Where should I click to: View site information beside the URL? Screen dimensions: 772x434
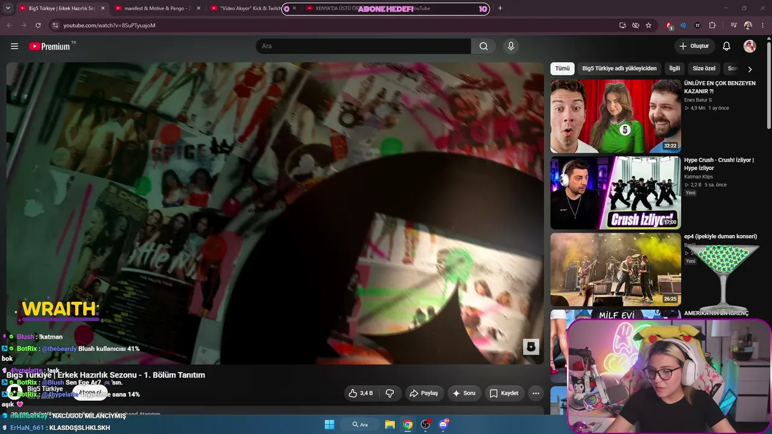pyautogui.click(x=55, y=25)
